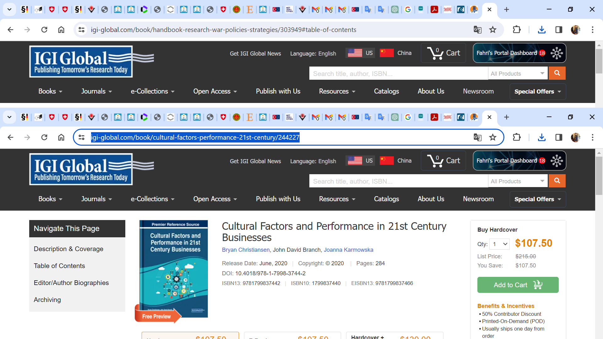Click the book cover thumbnail image

click(x=174, y=269)
